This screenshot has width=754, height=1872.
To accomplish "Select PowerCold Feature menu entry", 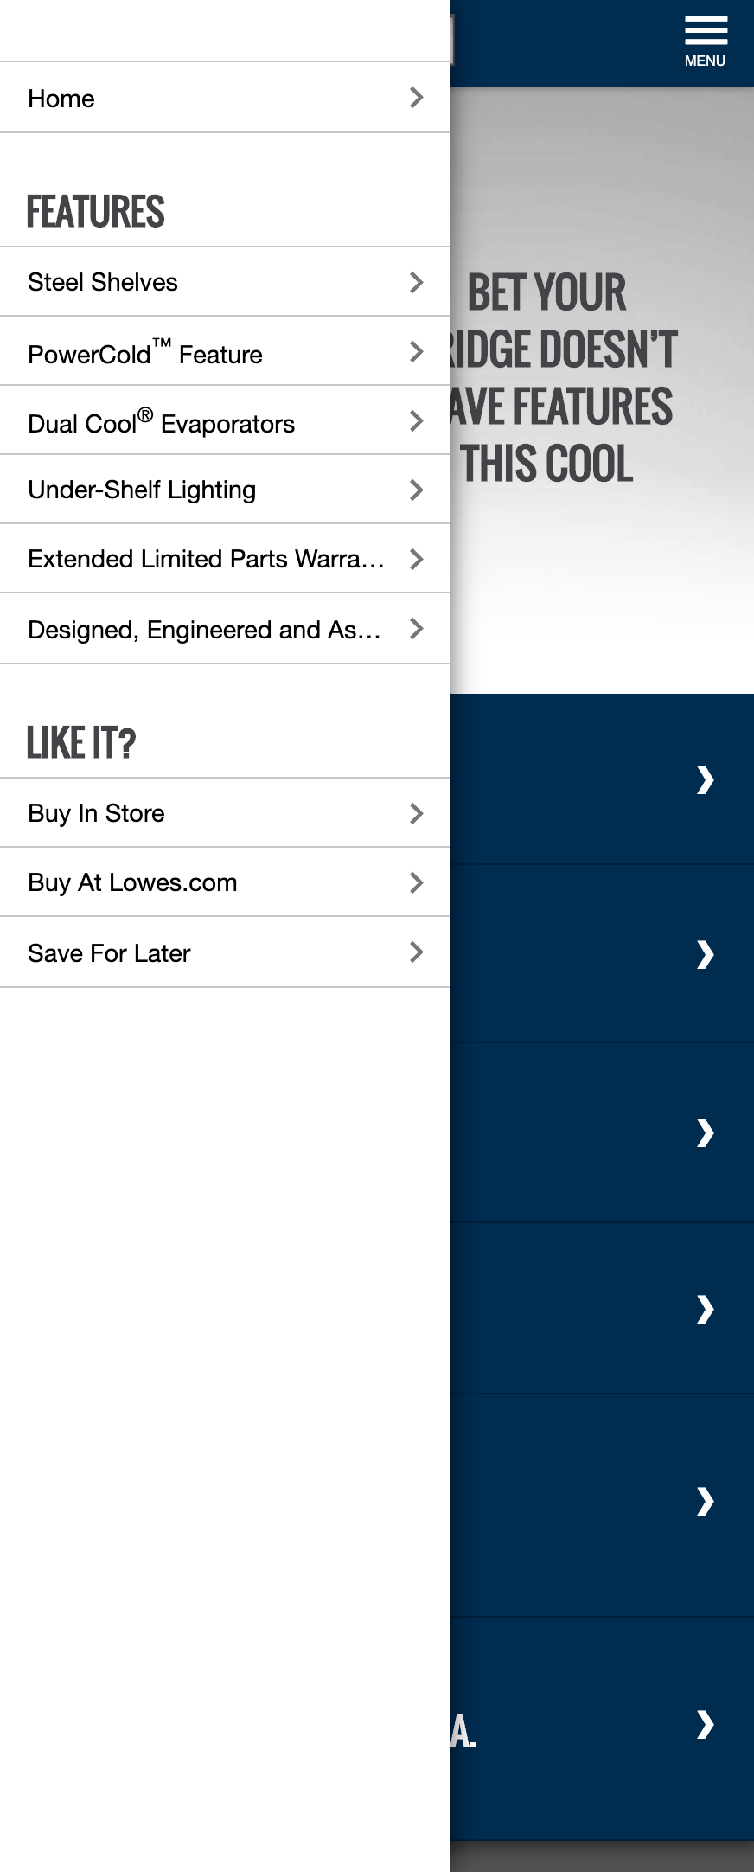I will pyautogui.click(x=225, y=351).
